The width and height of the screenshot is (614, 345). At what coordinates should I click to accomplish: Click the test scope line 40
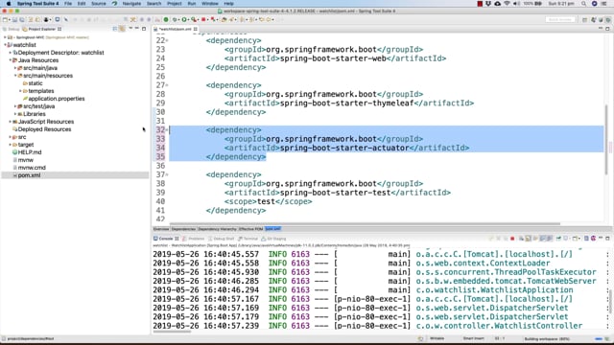pyautogui.click(x=269, y=201)
